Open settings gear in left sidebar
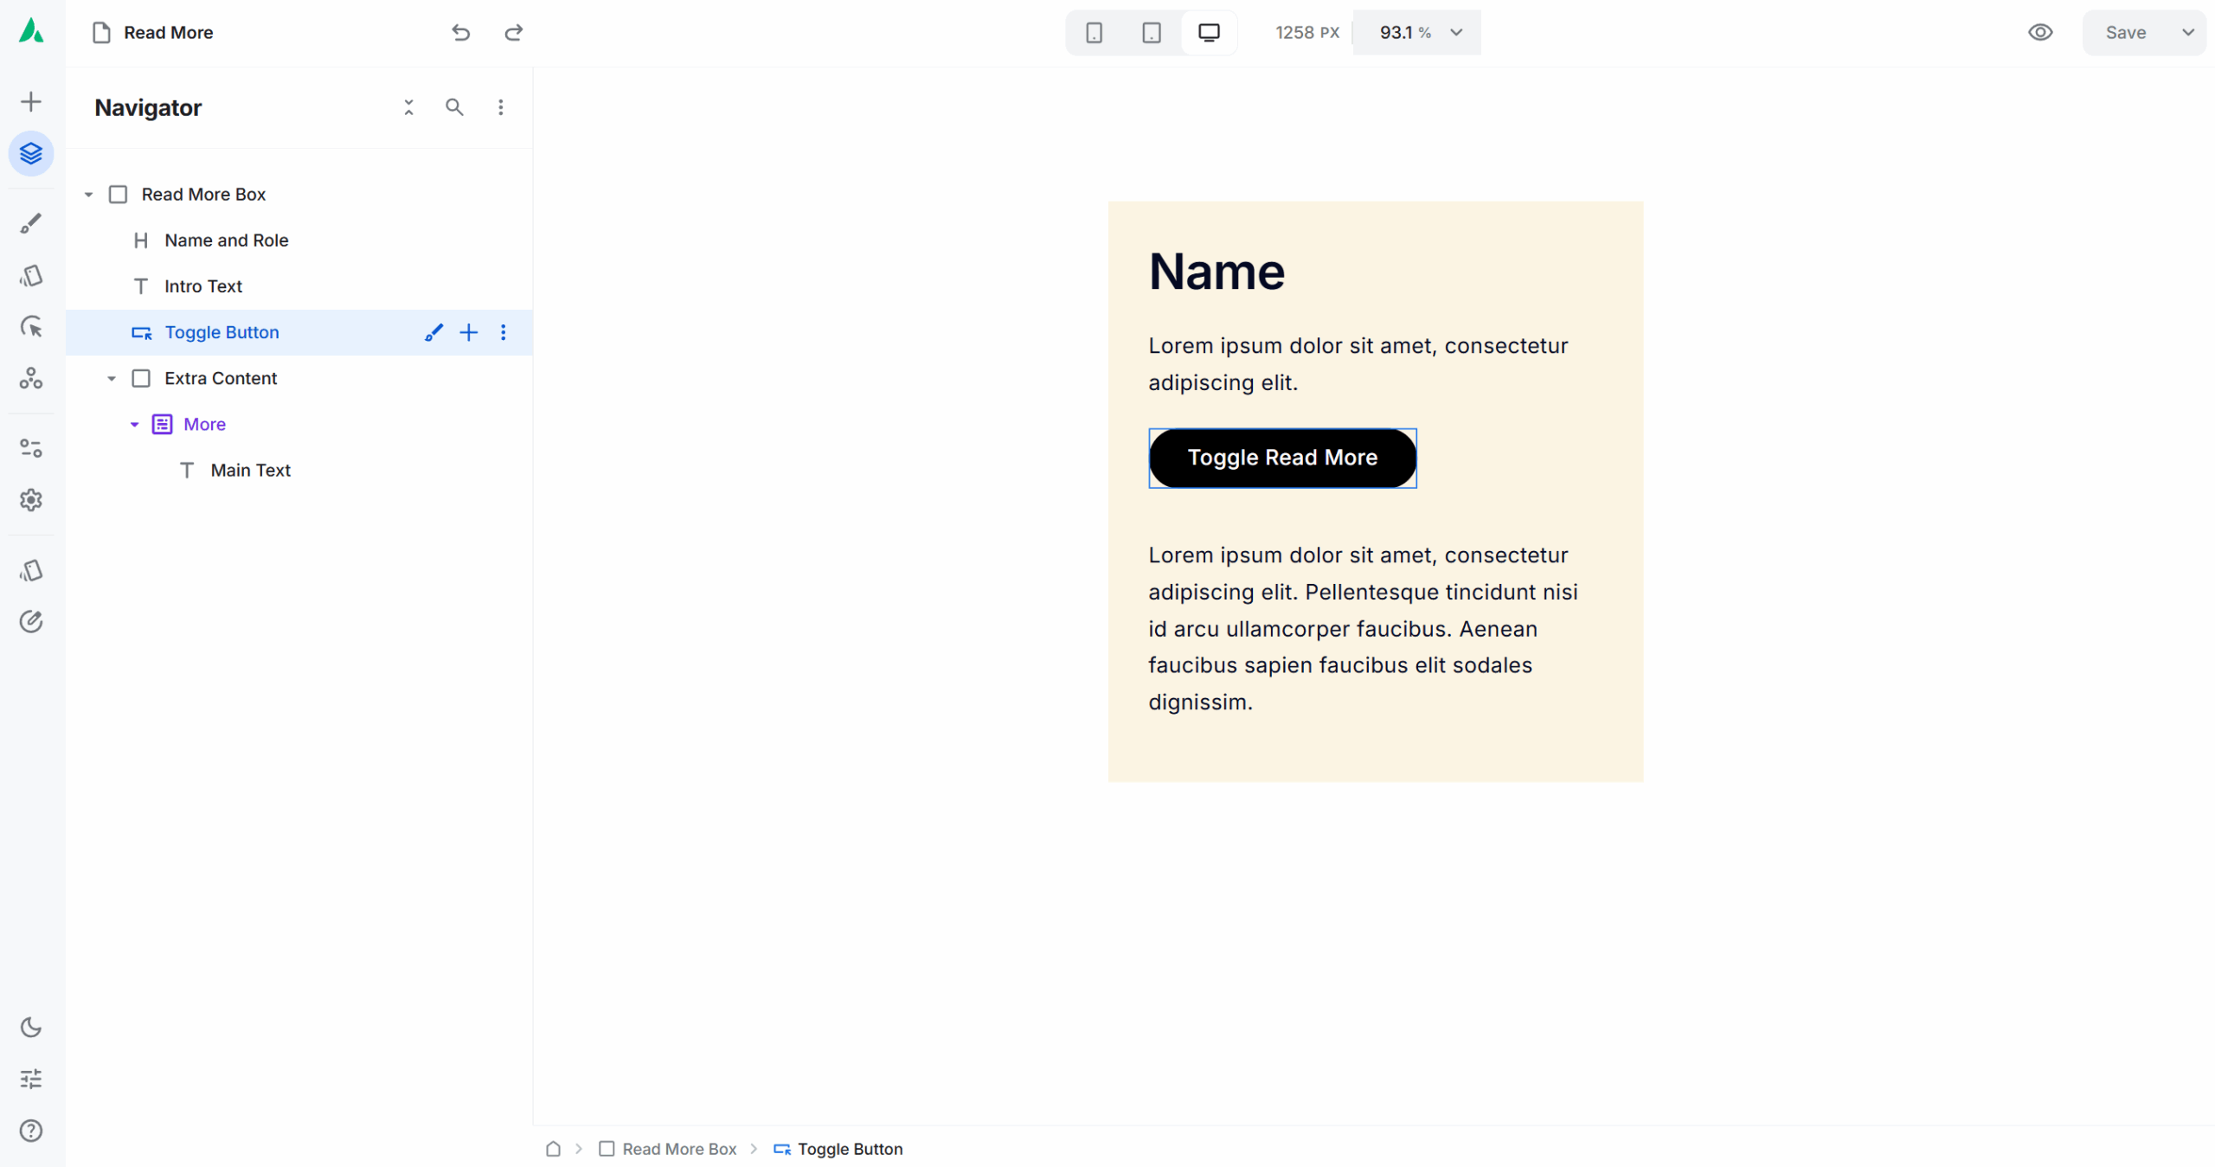This screenshot has width=2215, height=1167. tap(31, 500)
